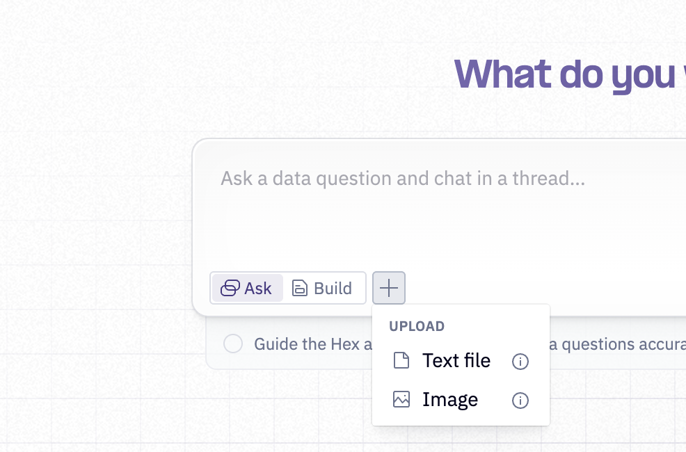The width and height of the screenshot is (686, 452).
Task: Switch to Build mode
Action: [x=322, y=287]
